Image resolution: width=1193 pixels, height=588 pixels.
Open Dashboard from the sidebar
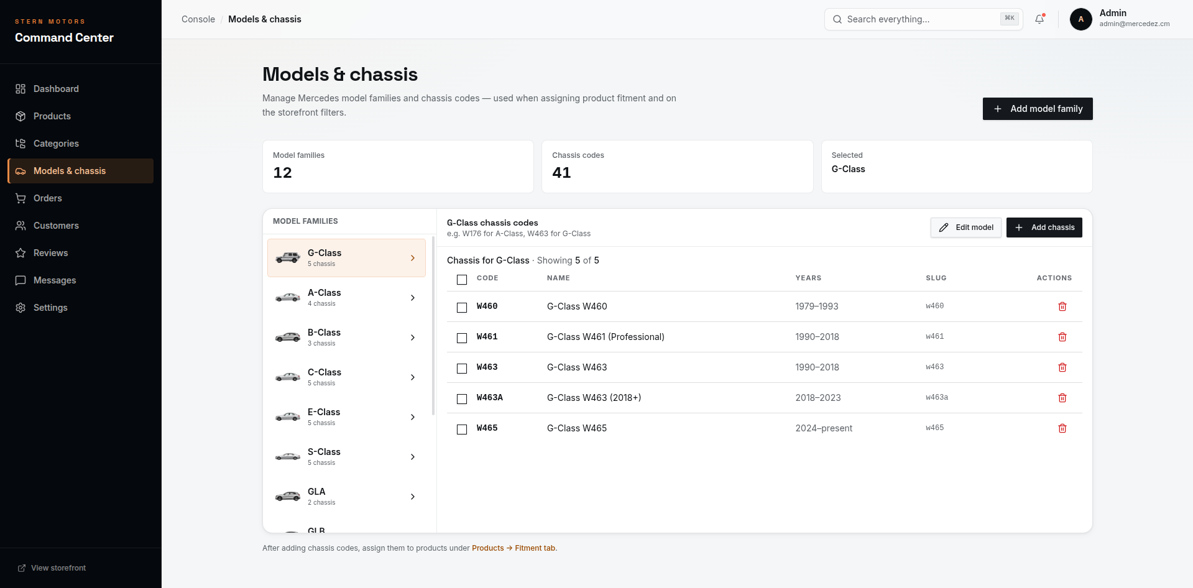(80, 89)
